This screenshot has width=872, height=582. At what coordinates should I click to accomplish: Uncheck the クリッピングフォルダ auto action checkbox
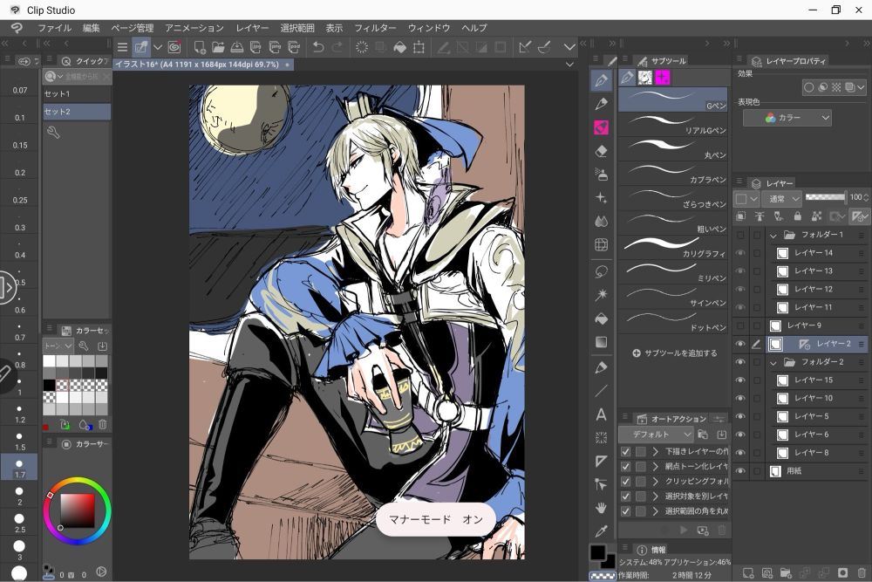(x=625, y=482)
